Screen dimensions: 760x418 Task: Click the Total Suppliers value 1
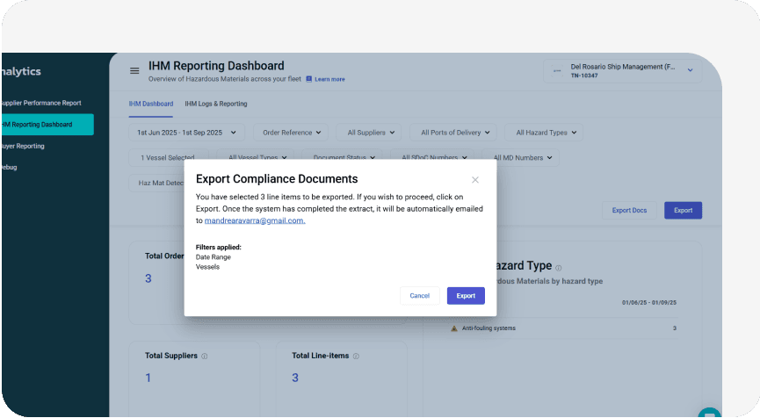tap(148, 378)
